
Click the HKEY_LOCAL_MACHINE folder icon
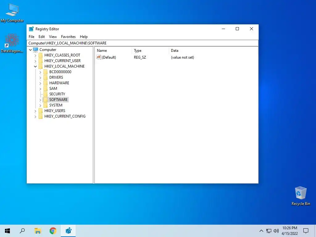(x=40, y=66)
